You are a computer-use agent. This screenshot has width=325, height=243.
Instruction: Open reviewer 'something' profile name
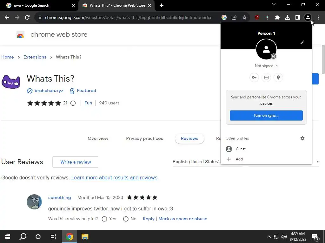59,197
